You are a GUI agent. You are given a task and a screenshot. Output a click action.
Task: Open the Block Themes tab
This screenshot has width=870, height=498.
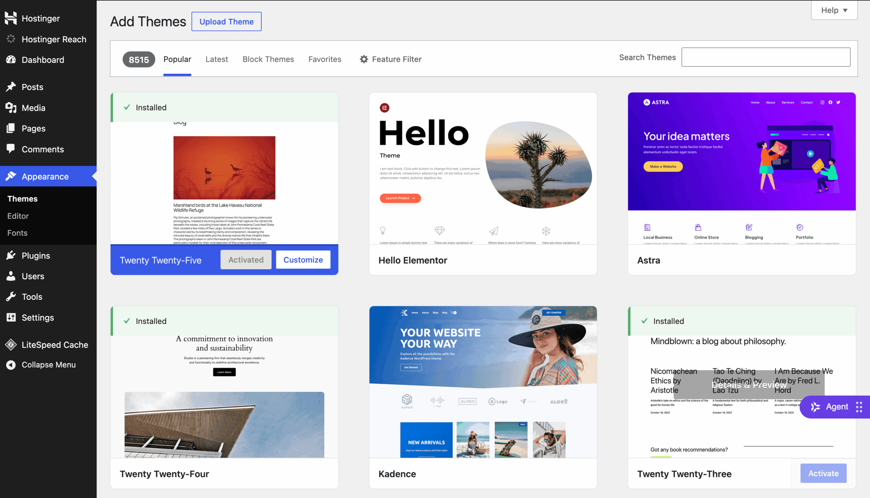click(268, 59)
